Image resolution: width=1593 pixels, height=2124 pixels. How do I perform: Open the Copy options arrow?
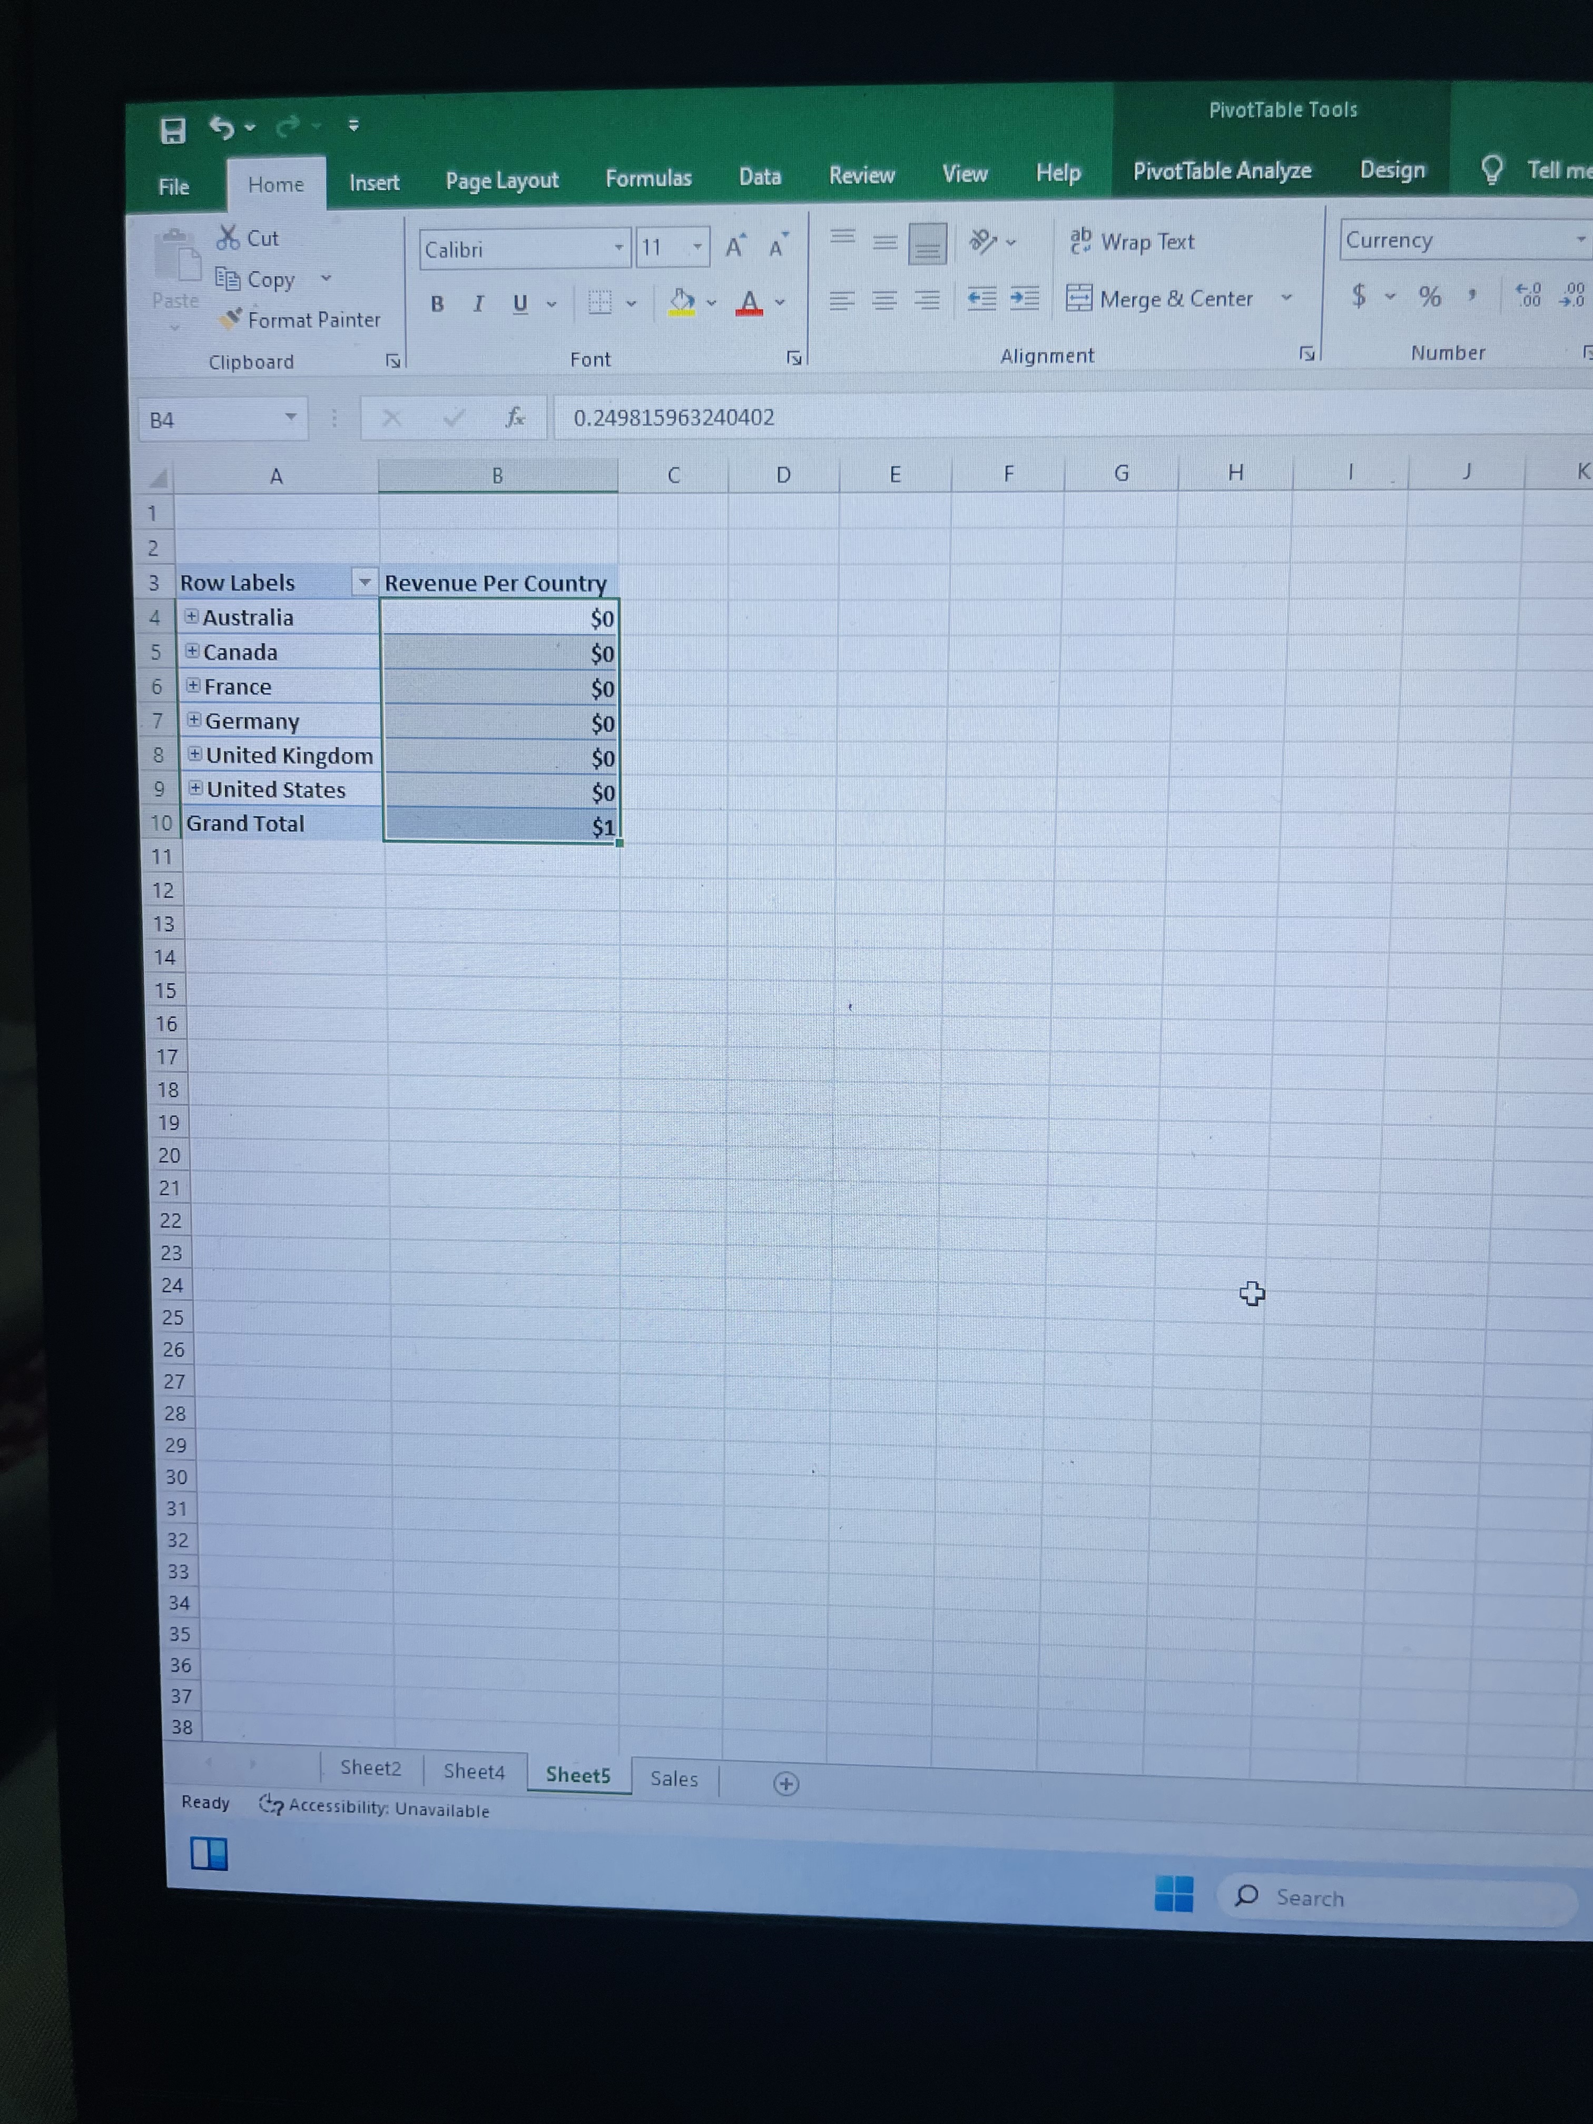(x=327, y=279)
